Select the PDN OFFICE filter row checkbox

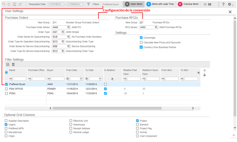pyautogui.click(x=7, y=89)
